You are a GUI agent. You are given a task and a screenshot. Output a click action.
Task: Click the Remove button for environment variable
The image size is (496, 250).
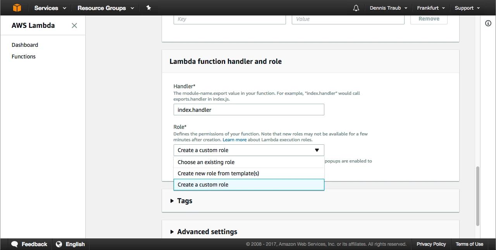point(429,19)
